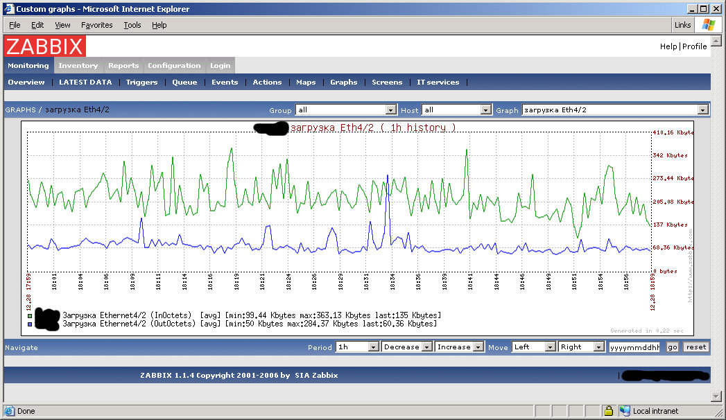Open the Help menu in menu bar

coord(159,25)
